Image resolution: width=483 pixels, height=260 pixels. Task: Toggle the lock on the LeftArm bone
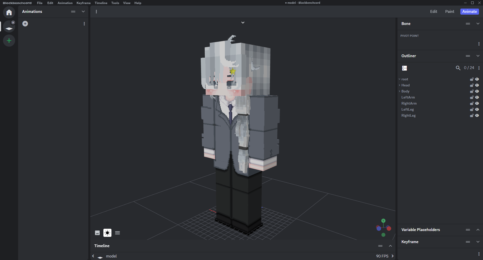472,97
